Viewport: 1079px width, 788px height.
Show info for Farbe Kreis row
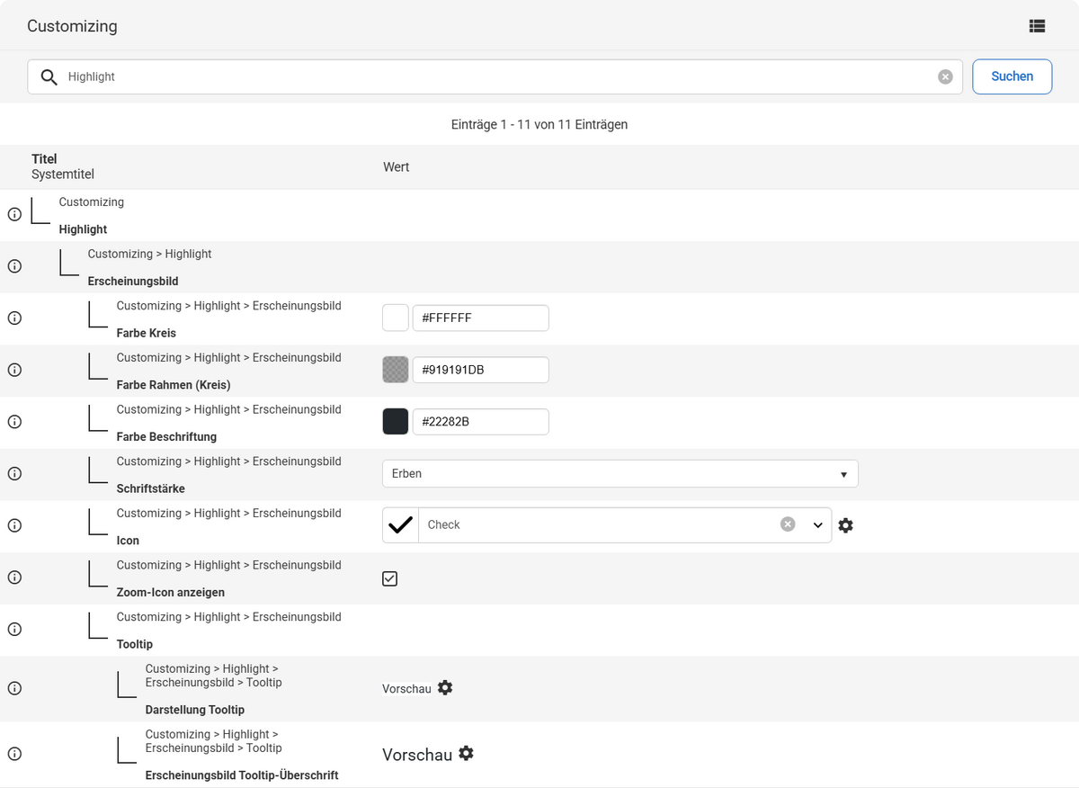pos(14,318)
